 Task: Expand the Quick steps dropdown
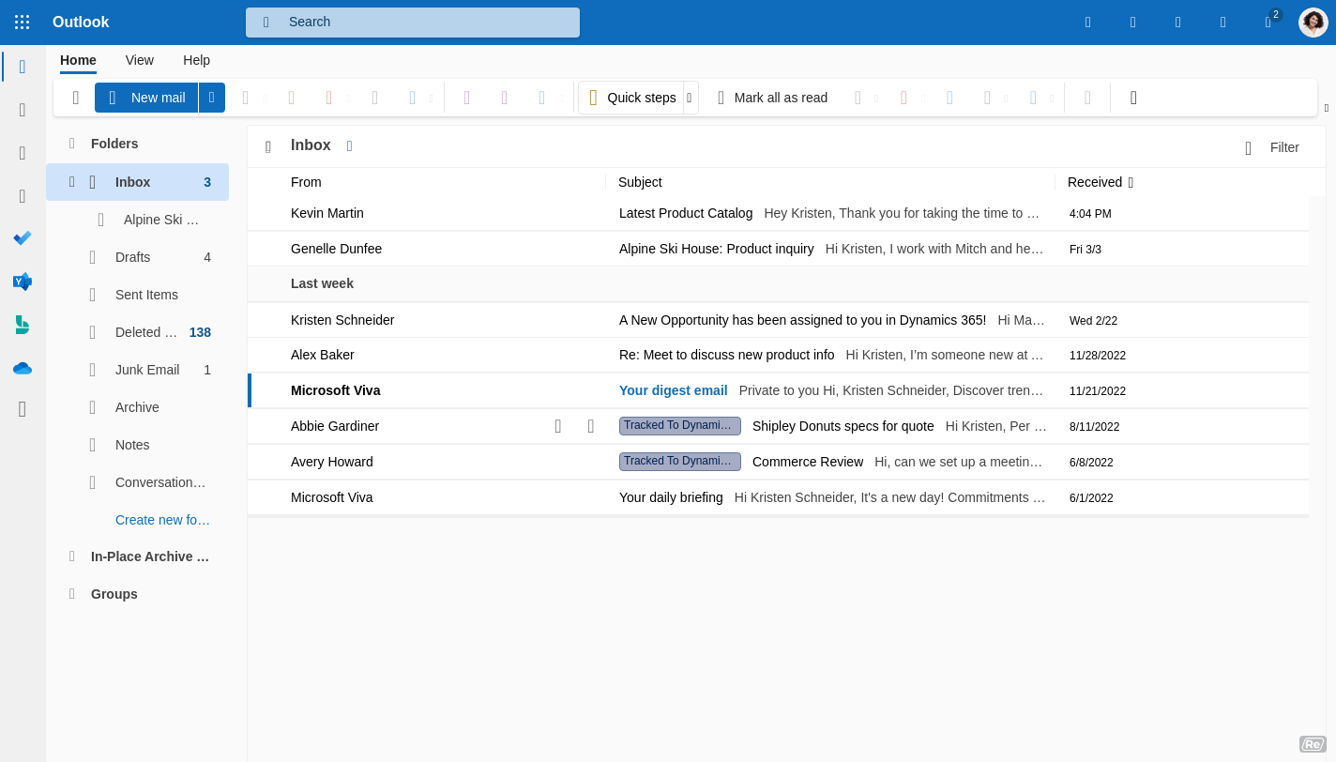(x=690, y=98)
